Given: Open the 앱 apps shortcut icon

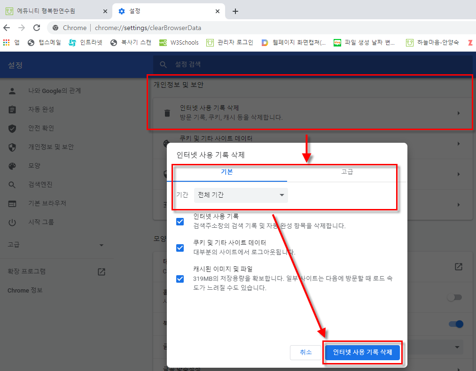Looking at the screenshot, I should click(x=7, y=43).
